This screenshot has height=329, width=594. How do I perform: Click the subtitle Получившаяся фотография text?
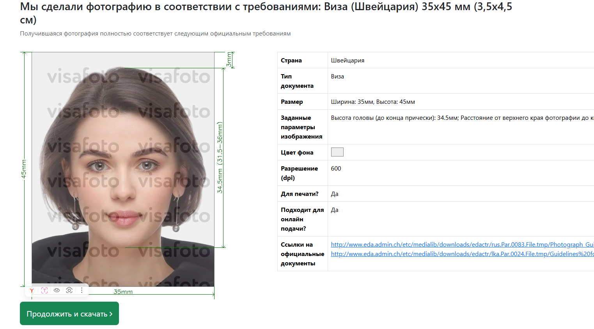(x=155, y=34)
